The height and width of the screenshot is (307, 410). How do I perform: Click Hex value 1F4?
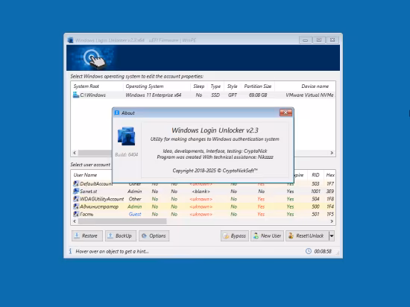coord(330,206)
